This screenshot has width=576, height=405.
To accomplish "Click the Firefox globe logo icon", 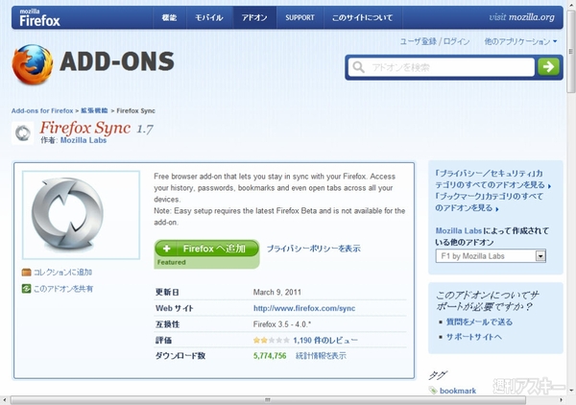I will click(x=33, y=64).
